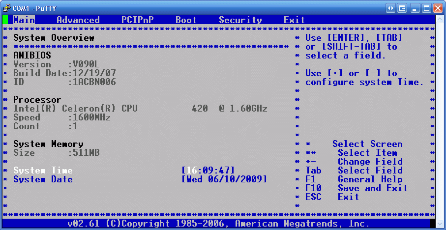Click the Tab Select Field help entry

pyautogui.click(x=354, y=171)
